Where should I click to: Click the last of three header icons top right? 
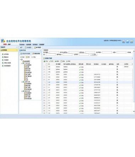131,41
